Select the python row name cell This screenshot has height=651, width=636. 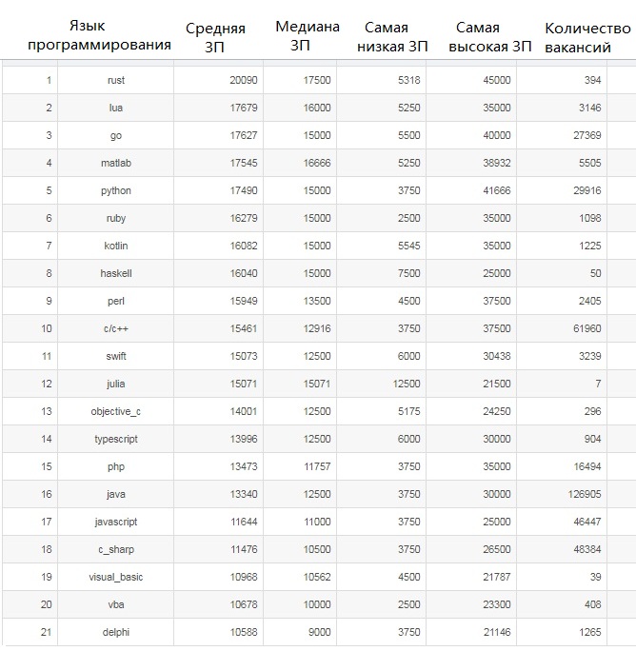coord(115,190)
